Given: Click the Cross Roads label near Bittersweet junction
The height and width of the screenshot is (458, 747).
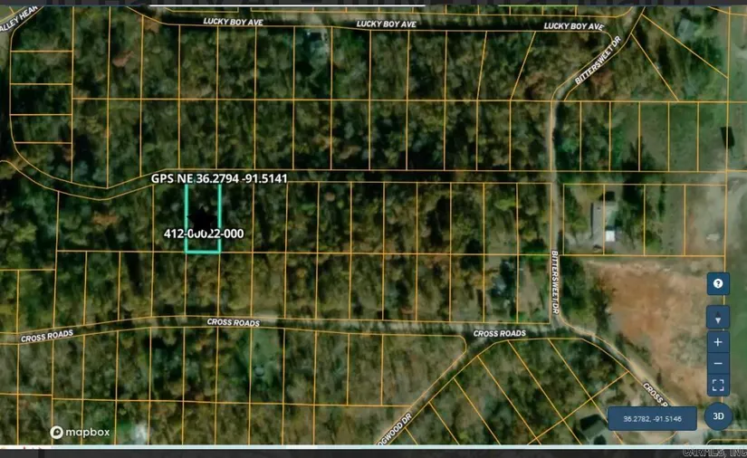Looking at the screenshot, I should coord(499,334).
